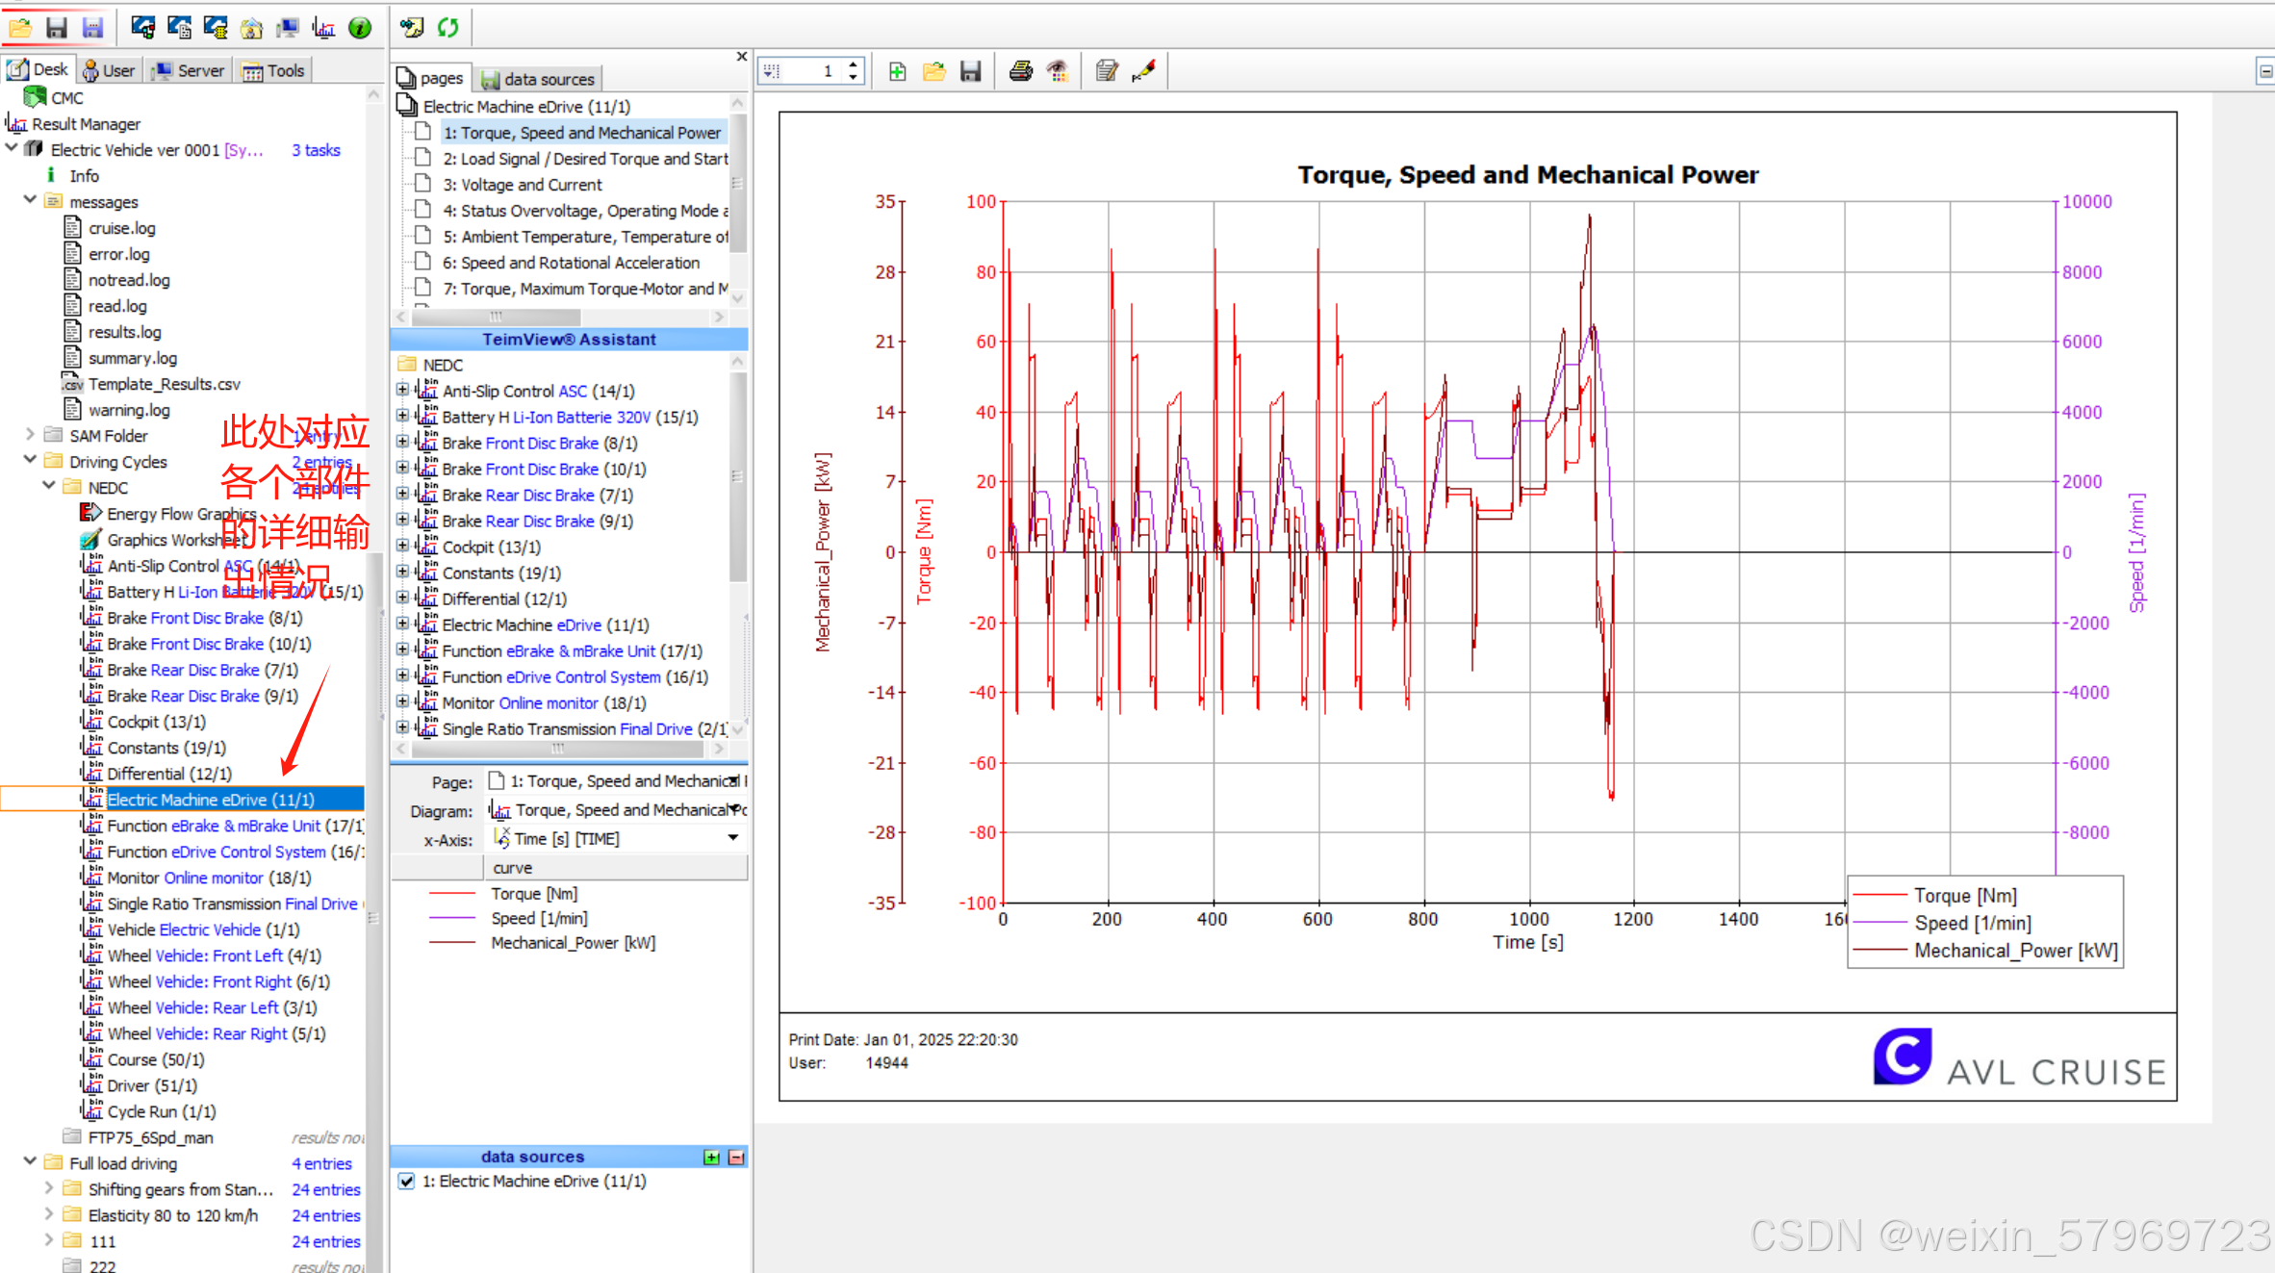The height and width of the screenshot is (1273, 2275).
Task: Click the result chart icon in main toolbar
Action: (x=324, y=28)
